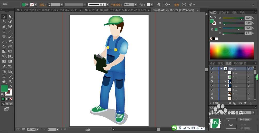Set the toolbox Gradient fill mode button
Viewport: 259px width, 133px height.
click(x=7, y=99)
